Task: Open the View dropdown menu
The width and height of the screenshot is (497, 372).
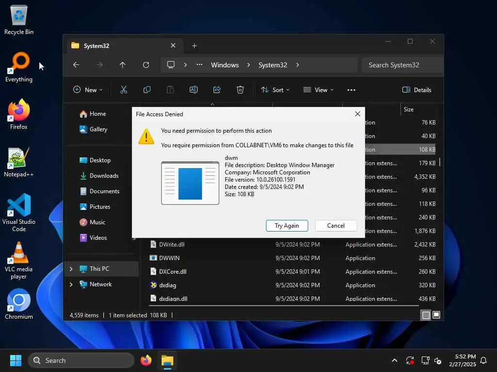Action: [318, 90]
